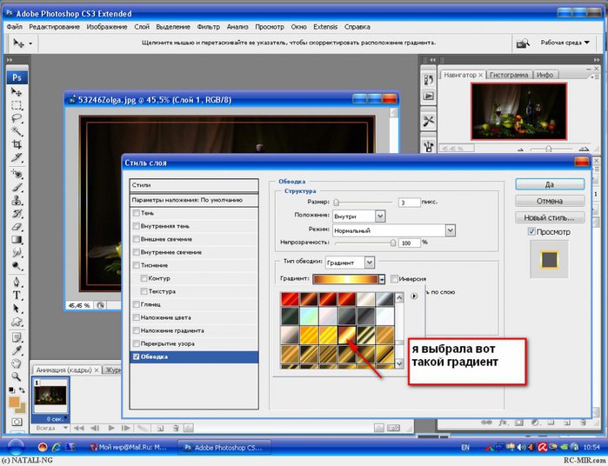
Task: Open the Actions panel play icon
Action: 429,95
